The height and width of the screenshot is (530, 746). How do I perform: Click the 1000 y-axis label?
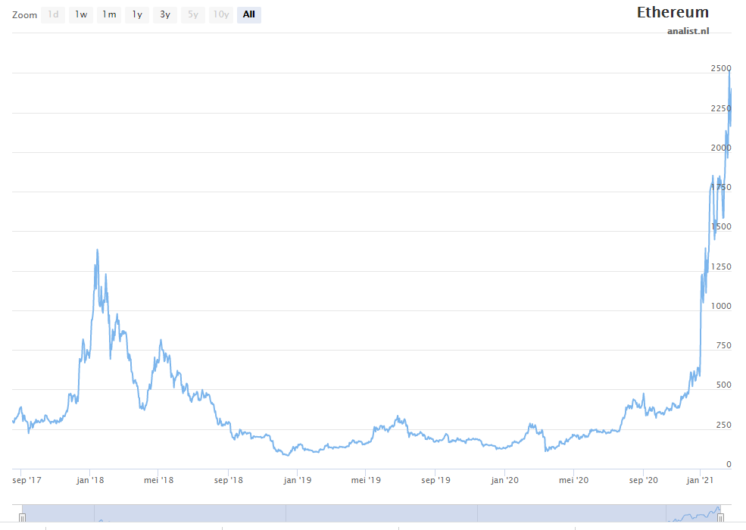[x=721, y=306]
